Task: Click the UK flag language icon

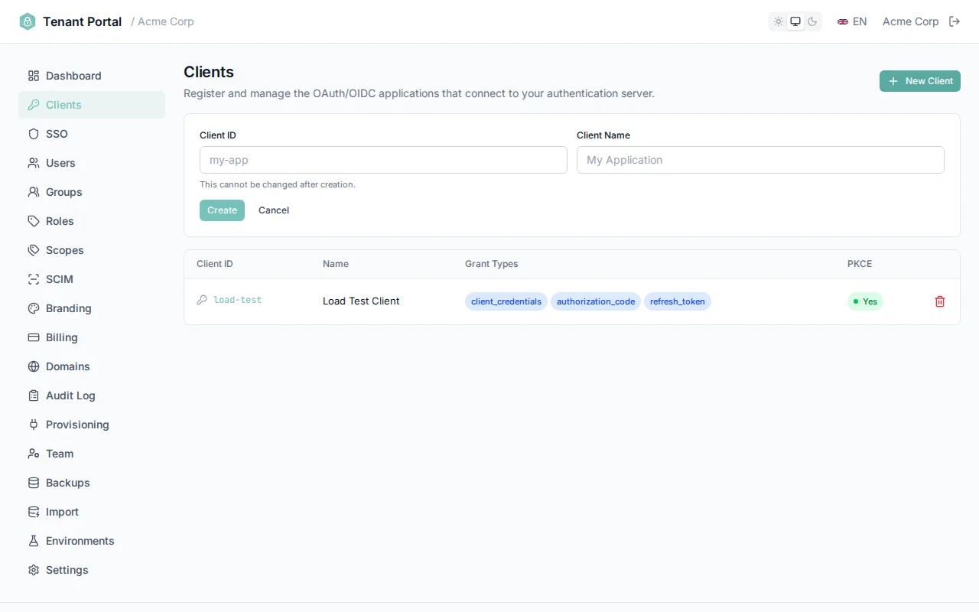Action: 843,21
